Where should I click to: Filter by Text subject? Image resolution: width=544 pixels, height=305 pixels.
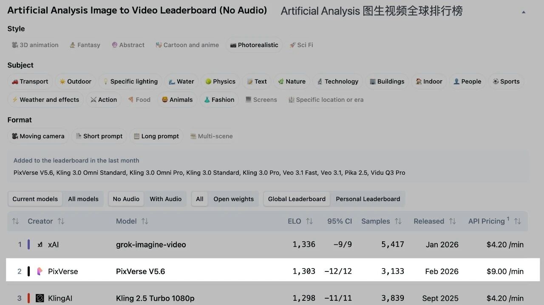(x=257, y=81)
